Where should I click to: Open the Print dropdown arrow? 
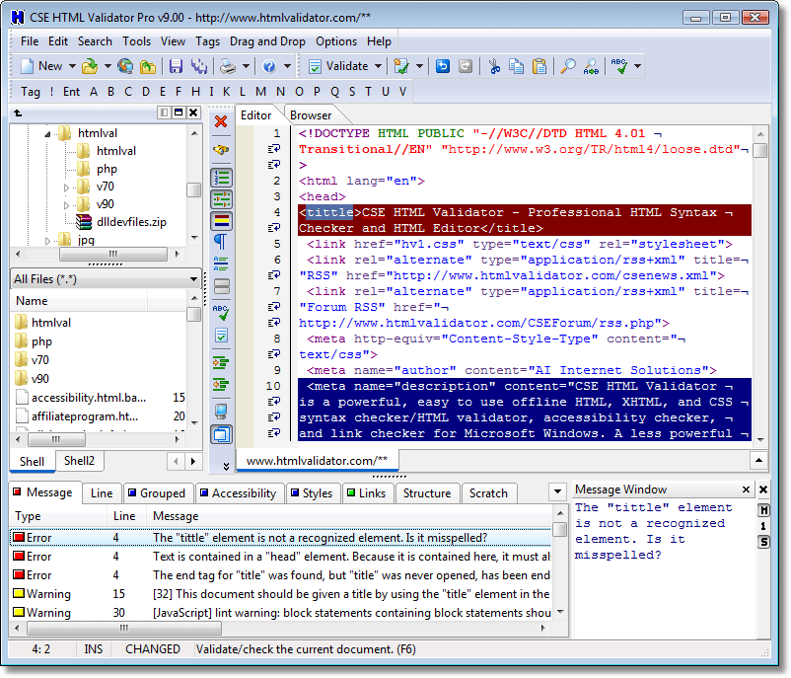click(246, 66)
